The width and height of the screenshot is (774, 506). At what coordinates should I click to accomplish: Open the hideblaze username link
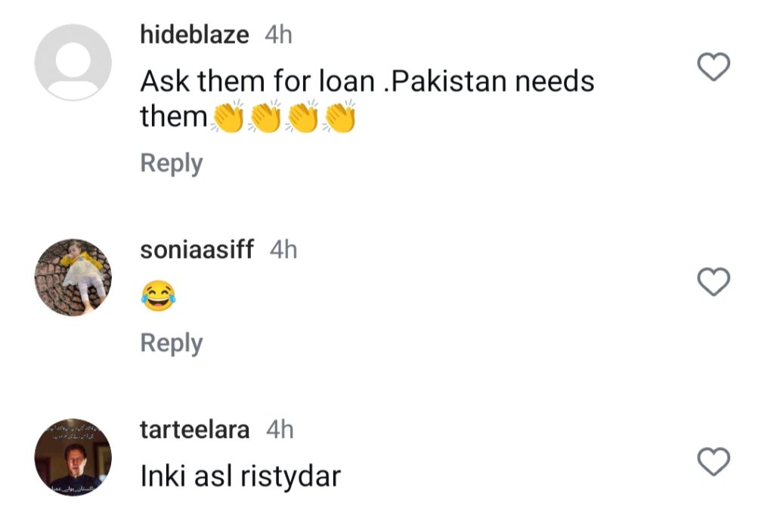(x=194, y=35)
